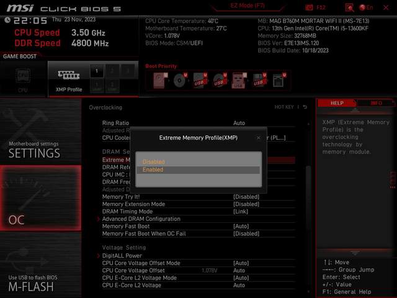Select the Memory Try It! row label
This screenshot has width=397, height=298.
tap(121, 197)
